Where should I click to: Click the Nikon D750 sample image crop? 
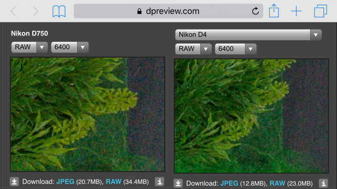point(88,114)
